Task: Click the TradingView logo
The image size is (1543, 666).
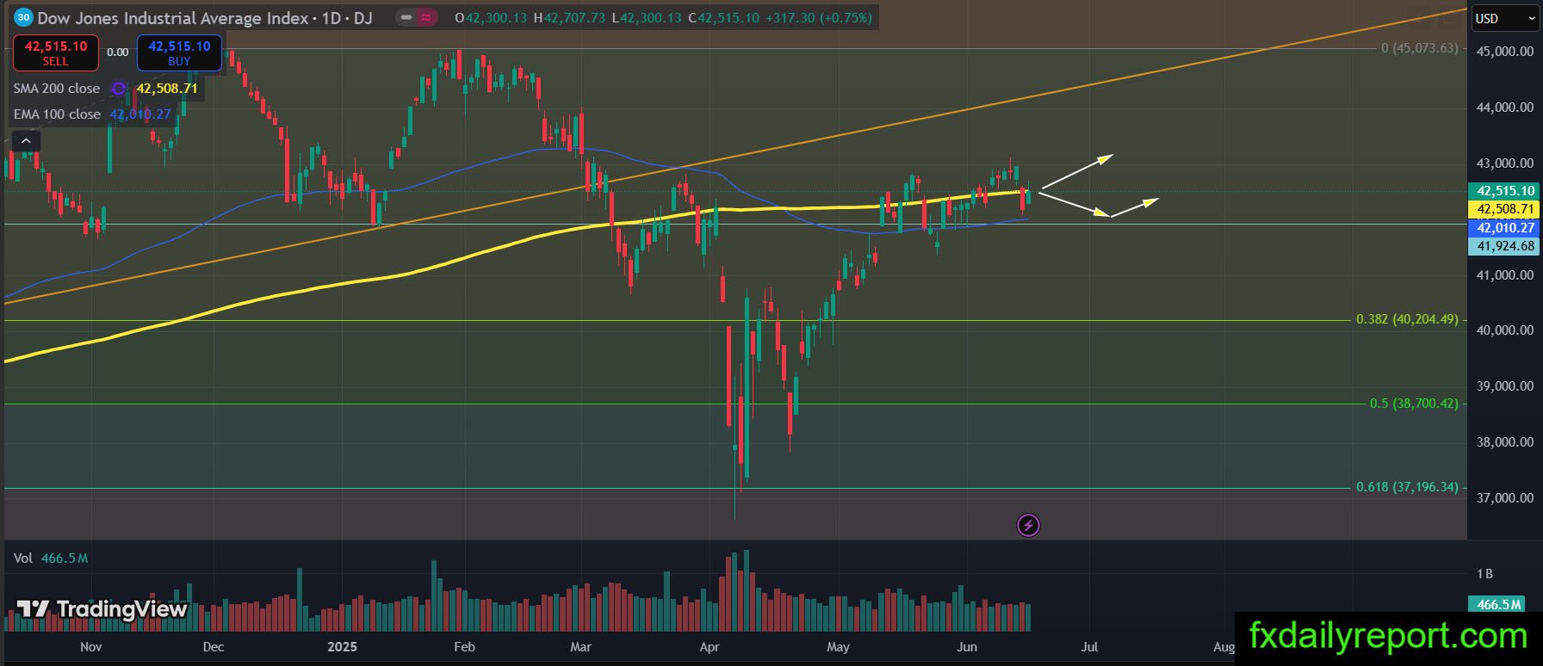Action: tap(102, 609)
